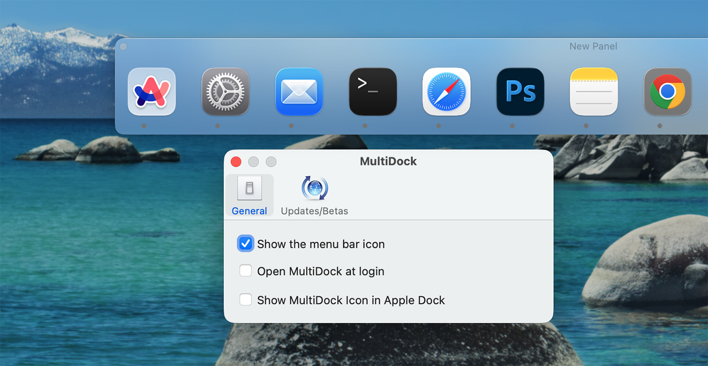
Task: Open the Mail icon in the dock panel
Action: pyautogui.click(x=299, y=92)
